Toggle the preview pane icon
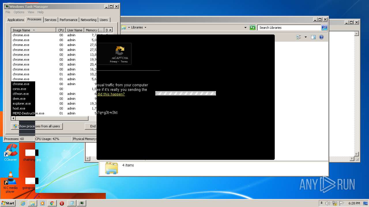Image resolution: width=369 pixels, height=207 pixels. point(313,37)
